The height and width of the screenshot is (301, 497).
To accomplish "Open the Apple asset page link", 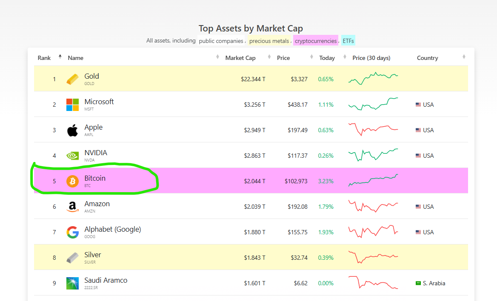I will coord(93,128).
